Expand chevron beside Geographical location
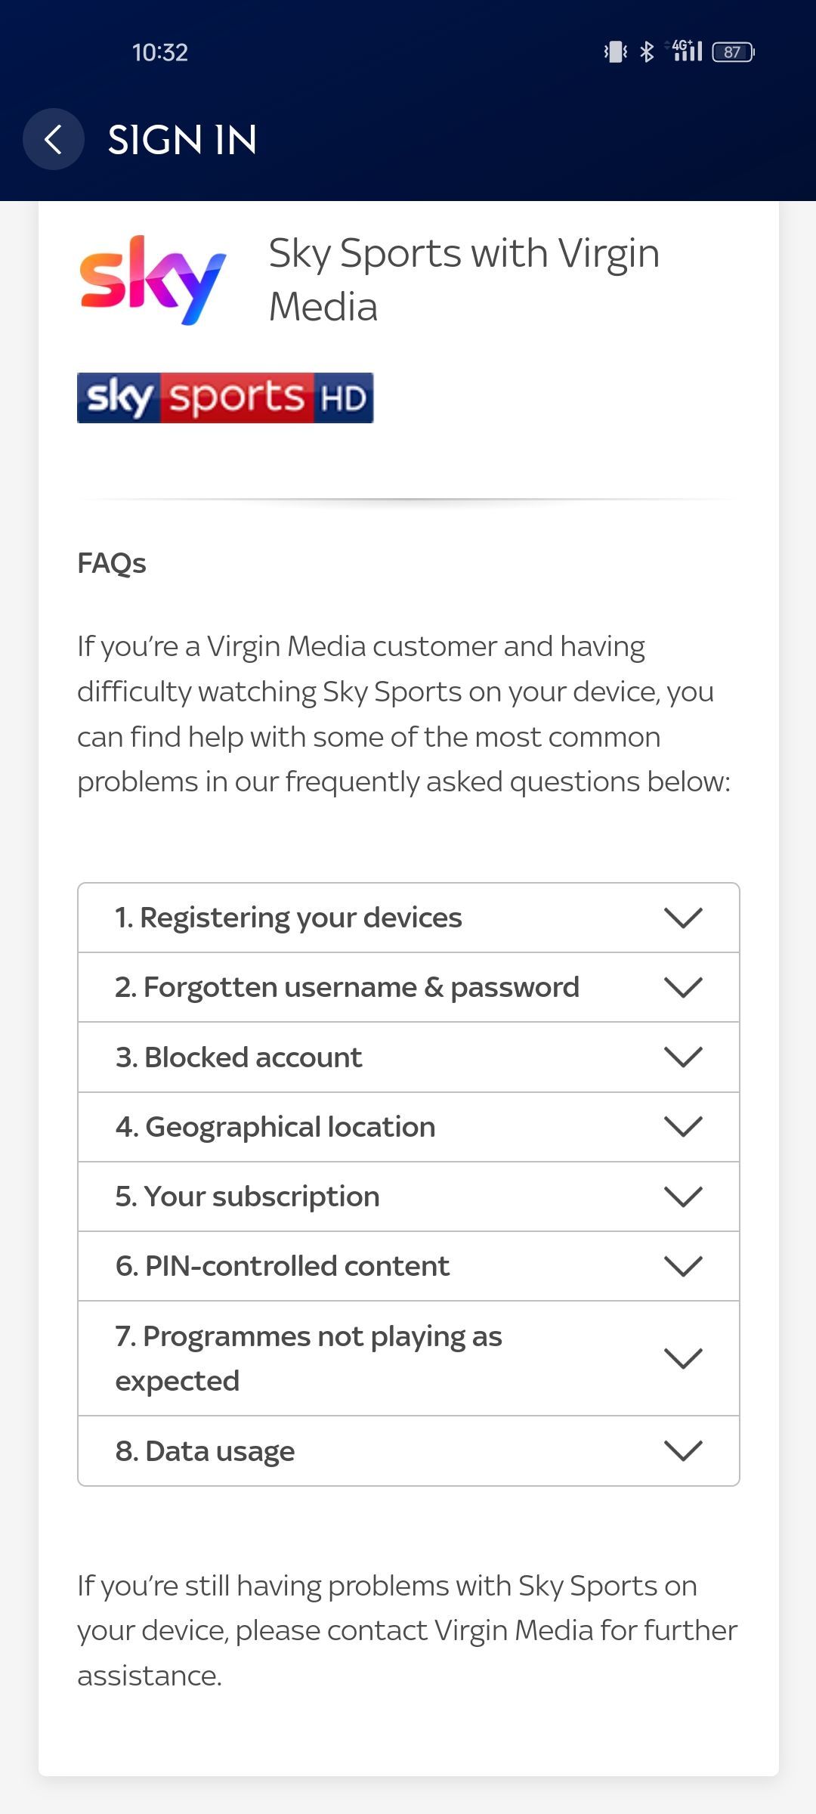 click(683, 1127)
